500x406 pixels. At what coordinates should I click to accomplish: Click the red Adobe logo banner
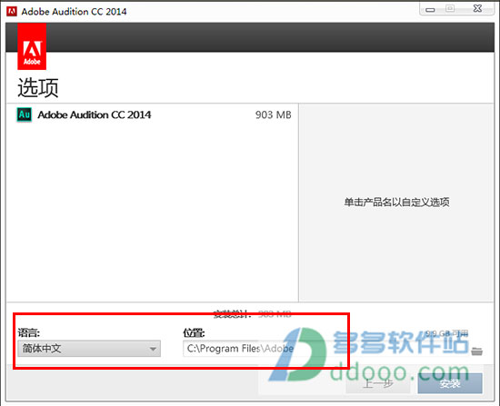pyautogui.click(x=32, y=46)
